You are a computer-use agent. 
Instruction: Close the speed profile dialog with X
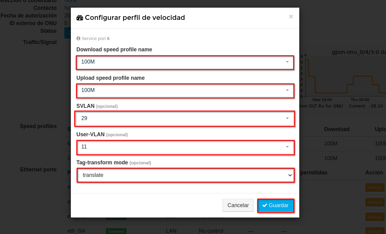click(x=291, y=17)
